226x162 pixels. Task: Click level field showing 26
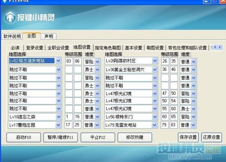pyautogui.click(x=165, y=61)
